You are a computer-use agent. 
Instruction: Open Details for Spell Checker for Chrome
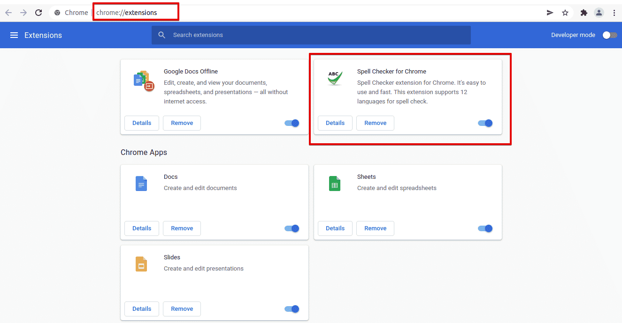point(335,123)
